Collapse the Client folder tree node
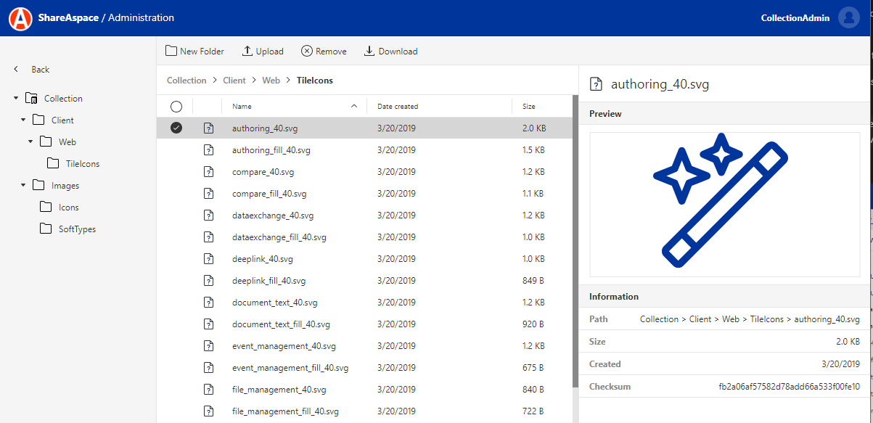The height and width of the screenshot is (423, 873). coord(23,120)
